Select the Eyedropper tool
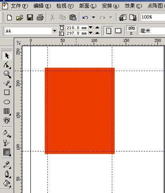The height and width of the screenshot is (193, 165). (7, 165)
